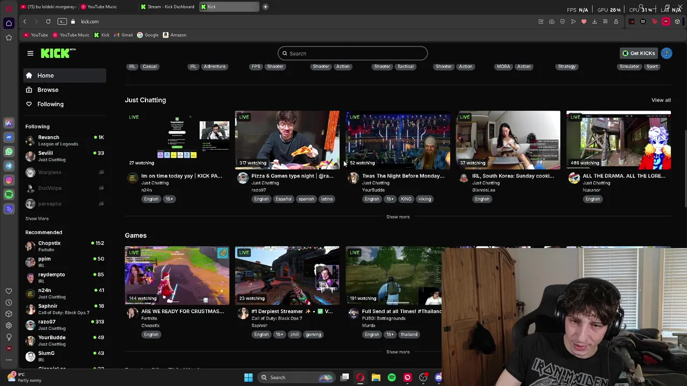Screen dimensions: 687x386
Task: Open the Aria AI sidebar icon
Action: (x=9, y=123)
